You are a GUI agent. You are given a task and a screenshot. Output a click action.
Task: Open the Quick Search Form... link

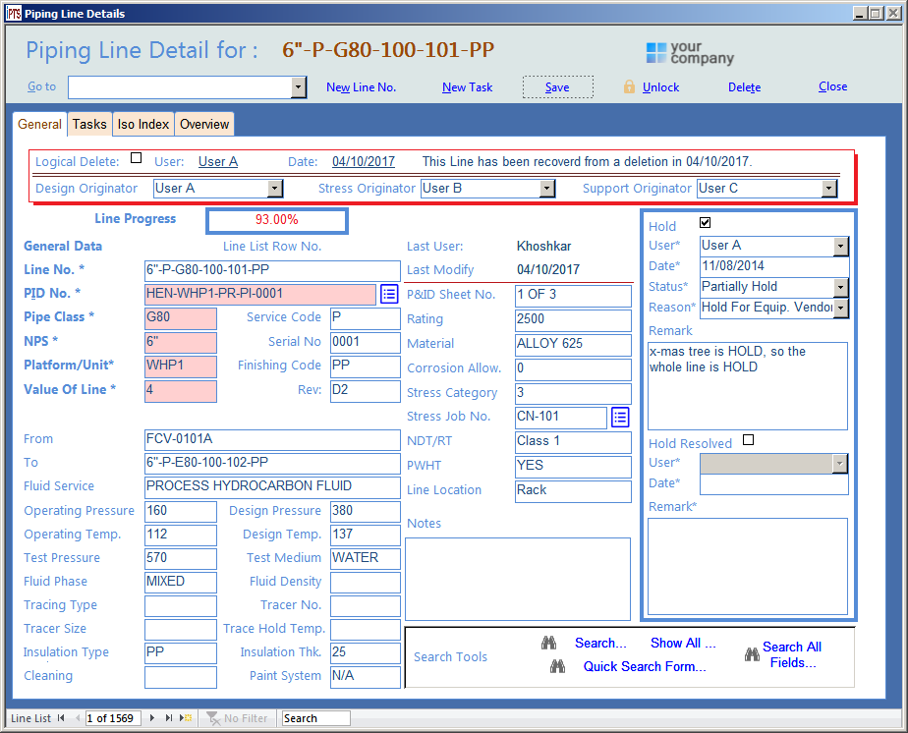tap(645, 666)
